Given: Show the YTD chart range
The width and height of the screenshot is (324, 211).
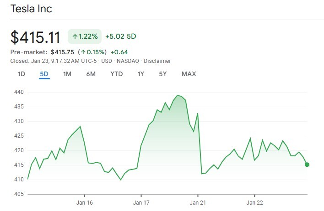Looking at the screenshot, I should pyautogui.click(x=117, y=74).
